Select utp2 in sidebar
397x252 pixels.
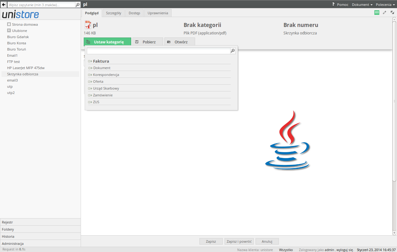[11, 92]
